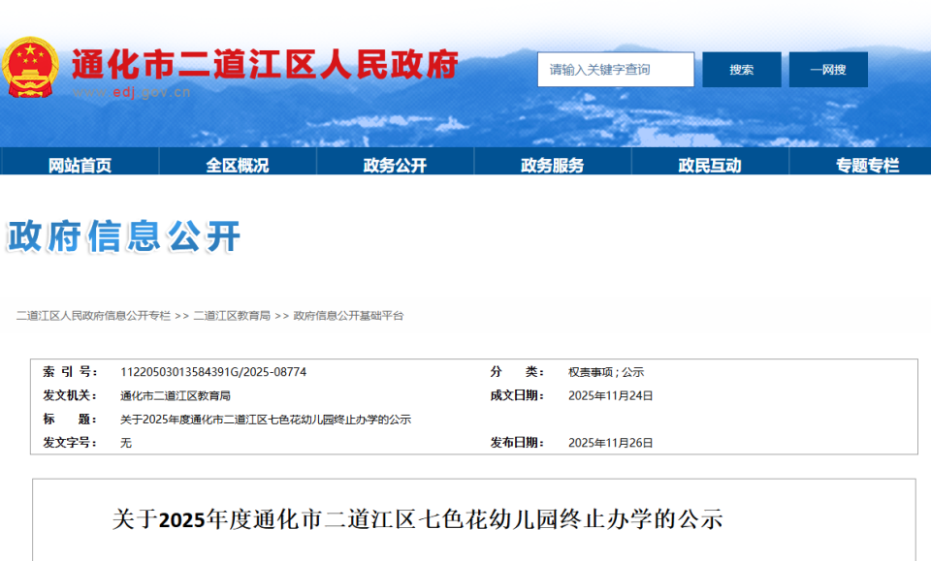The height and width of the screenshot is (561, 931).
Task: Expand the 政务服务 navigation entry
Action: tap(552, 163)
